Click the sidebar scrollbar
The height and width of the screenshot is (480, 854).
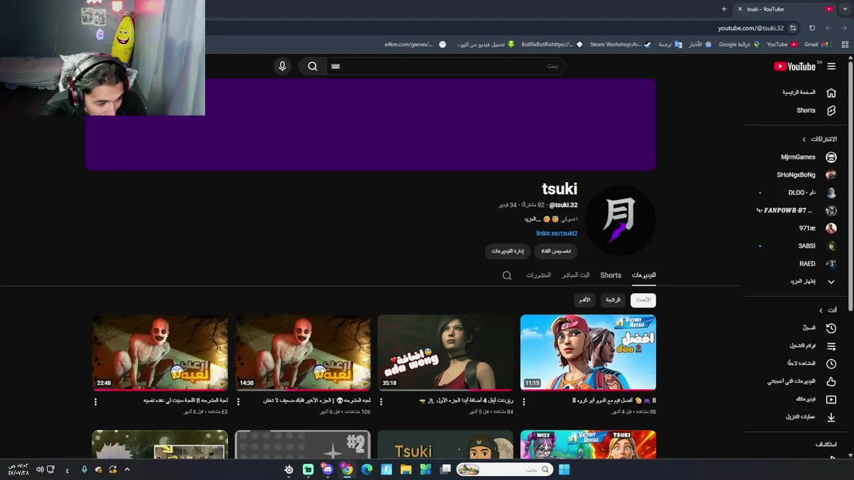click(851, 187)
